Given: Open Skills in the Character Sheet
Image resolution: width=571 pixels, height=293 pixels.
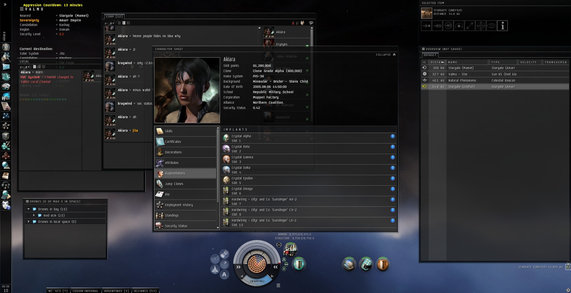Looking at the screenshot, I should coord(186,131).
